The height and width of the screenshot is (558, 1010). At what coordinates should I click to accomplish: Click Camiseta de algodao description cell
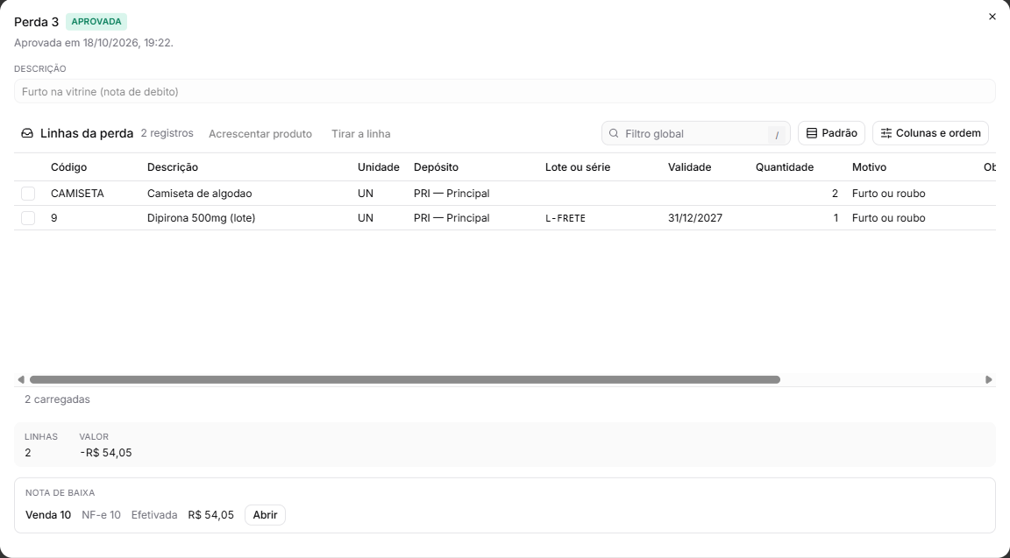pyautogui.click(x=200, y=193)
